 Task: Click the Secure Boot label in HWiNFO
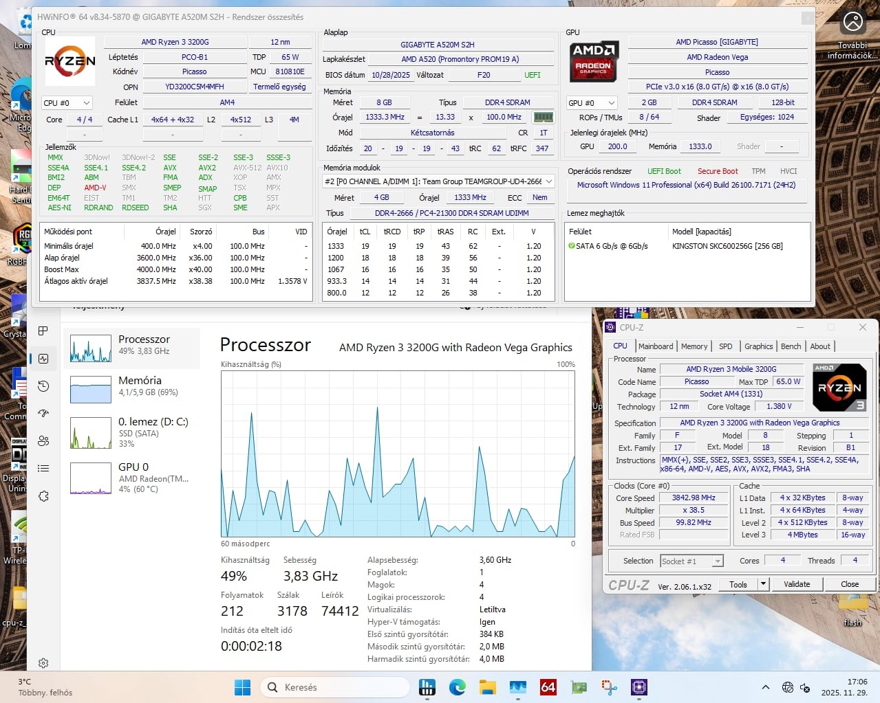(718, 171)
